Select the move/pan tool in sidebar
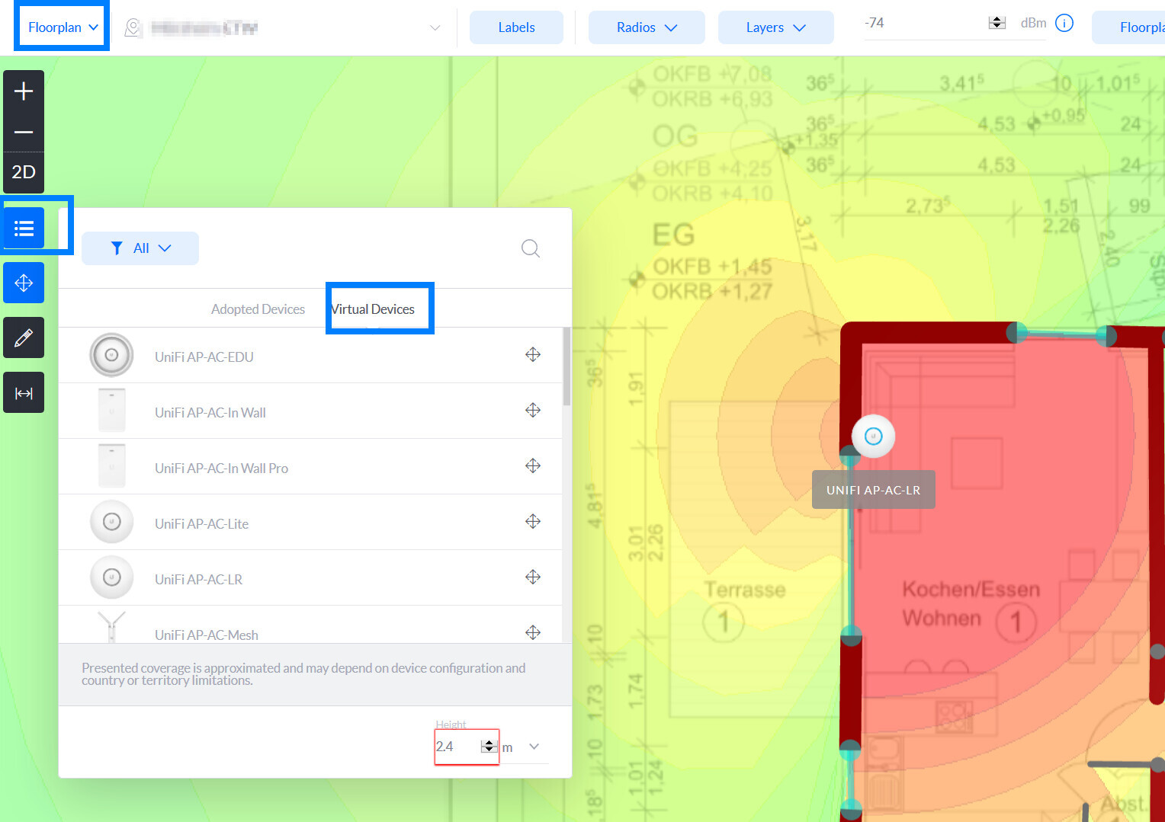This screenshot has width=1165, height=822. pyautogui.click(x=24, y=283)
